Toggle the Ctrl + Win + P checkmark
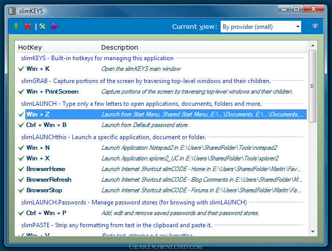Screen dimensions: 332x251 (21, 213)
